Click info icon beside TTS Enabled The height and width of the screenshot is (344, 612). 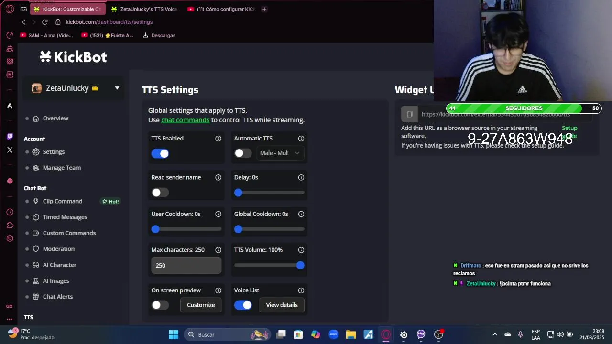tap(218, 139)
